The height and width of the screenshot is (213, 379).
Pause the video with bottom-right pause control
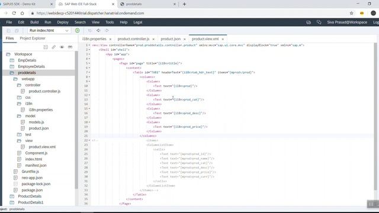[371, 204]
